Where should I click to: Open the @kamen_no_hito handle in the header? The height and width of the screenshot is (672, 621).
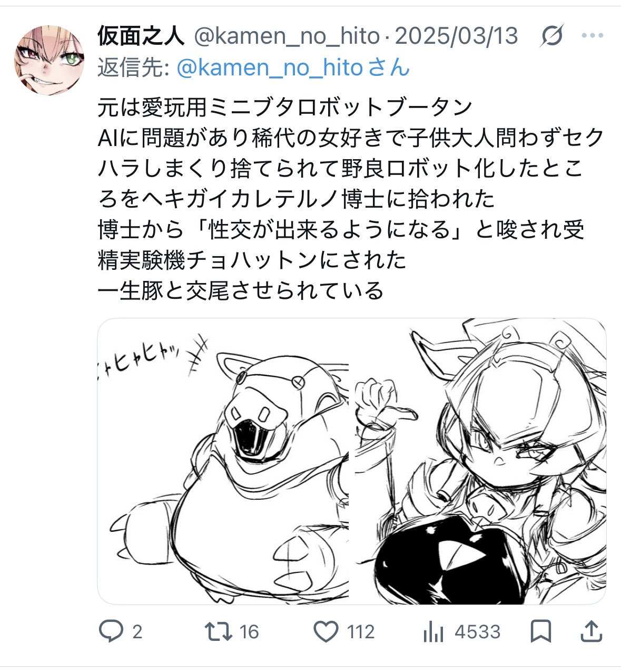(287, 36)
